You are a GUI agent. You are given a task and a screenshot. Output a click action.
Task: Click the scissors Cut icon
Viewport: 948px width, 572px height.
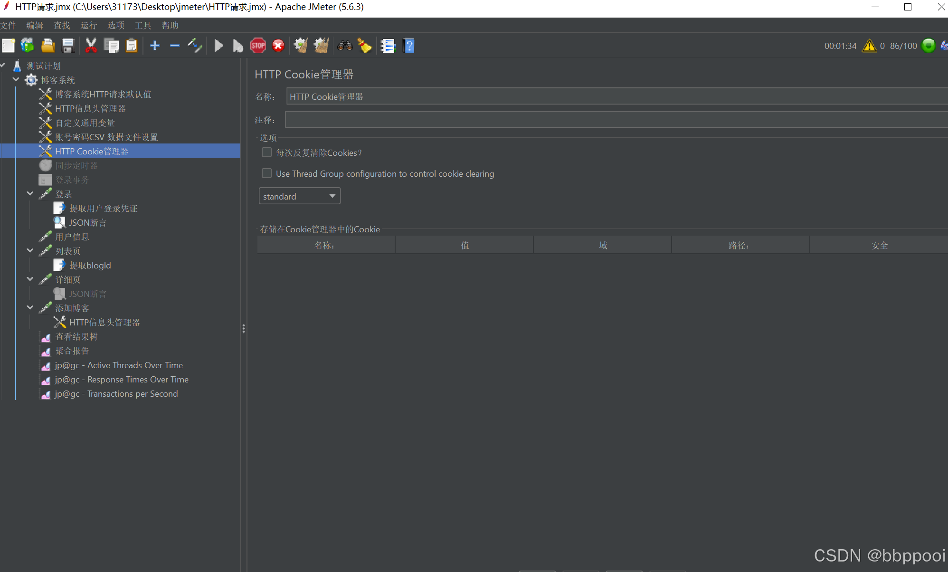91,46
